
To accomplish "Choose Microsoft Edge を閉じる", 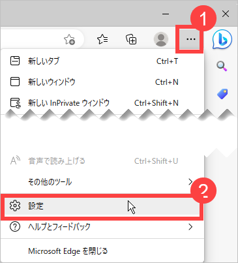I will coord(102,251).
